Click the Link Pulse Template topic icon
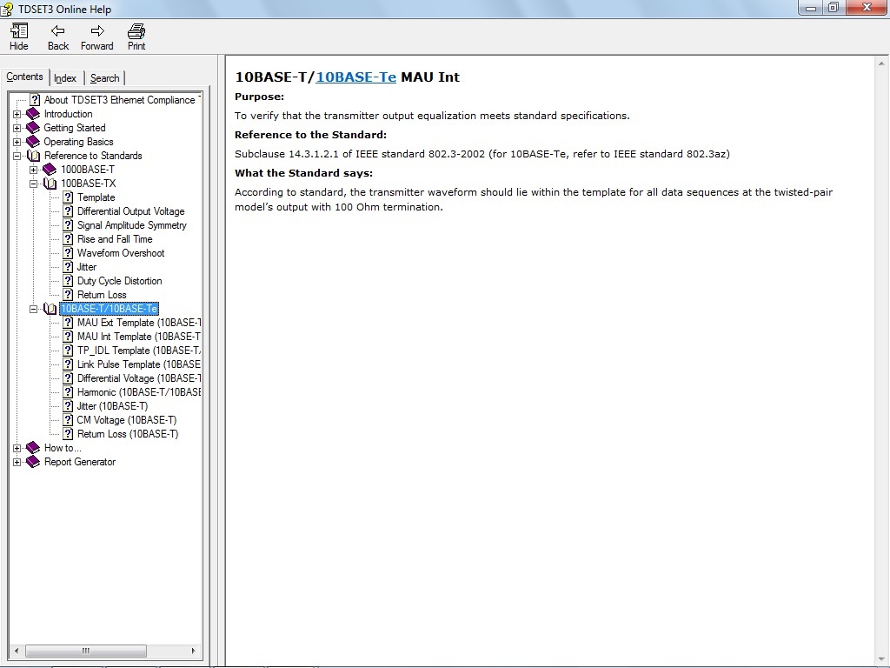This screenshot has width=890, height=668. click(68, 364)
